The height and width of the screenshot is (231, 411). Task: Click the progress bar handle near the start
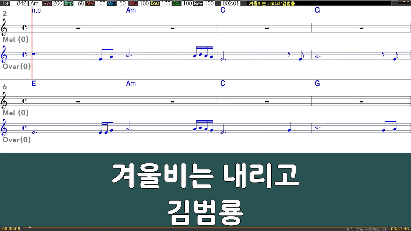[x=30, y=227]
